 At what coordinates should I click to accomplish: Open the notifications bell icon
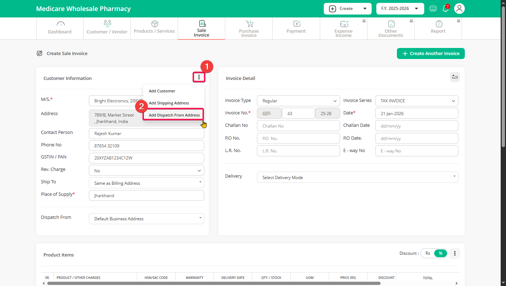(445, 9)
